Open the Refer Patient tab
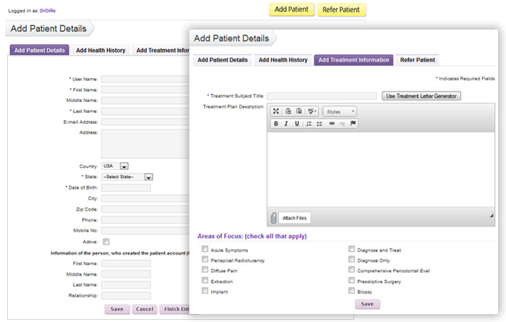The width and height of the screenshot is (506, 322). click(418, 60)
